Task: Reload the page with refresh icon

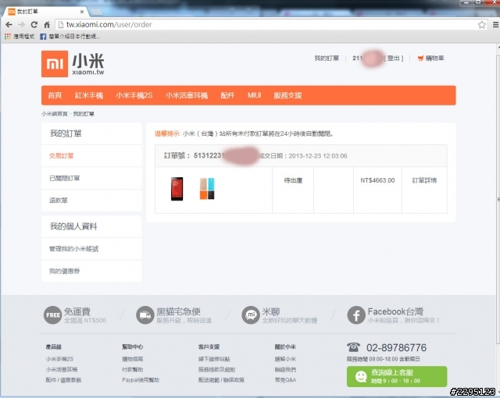Action: 34,24
